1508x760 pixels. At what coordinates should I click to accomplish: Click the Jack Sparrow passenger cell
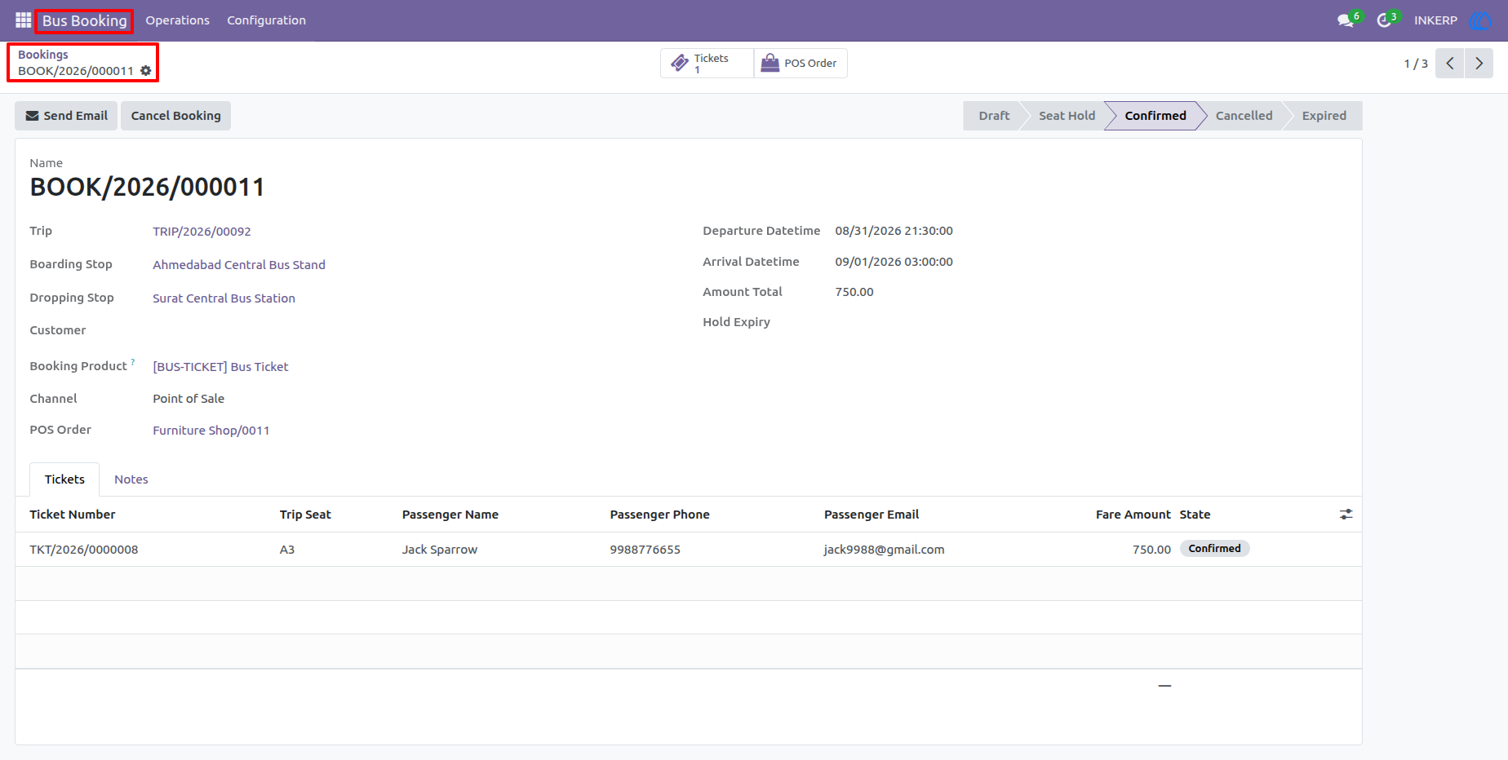(x=440, y=550)
